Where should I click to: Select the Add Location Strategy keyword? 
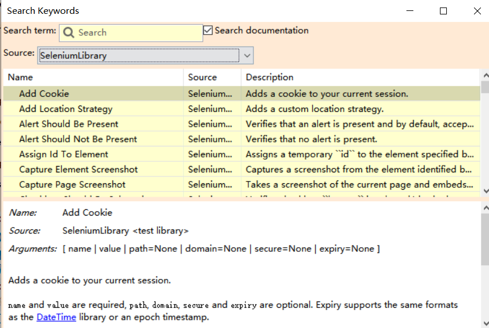(x=66, y=109)
